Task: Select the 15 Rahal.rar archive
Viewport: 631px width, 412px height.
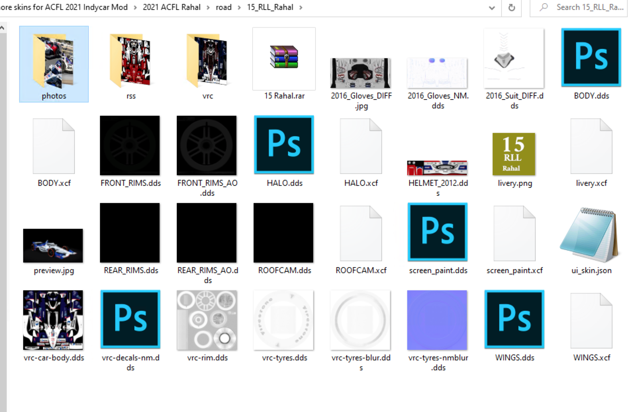Action: point(284,64)
